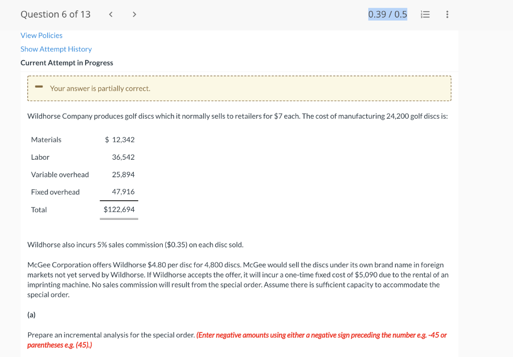Collapse using the right arrow control
This screenshot has height=357, width=513.
point(134,14)
